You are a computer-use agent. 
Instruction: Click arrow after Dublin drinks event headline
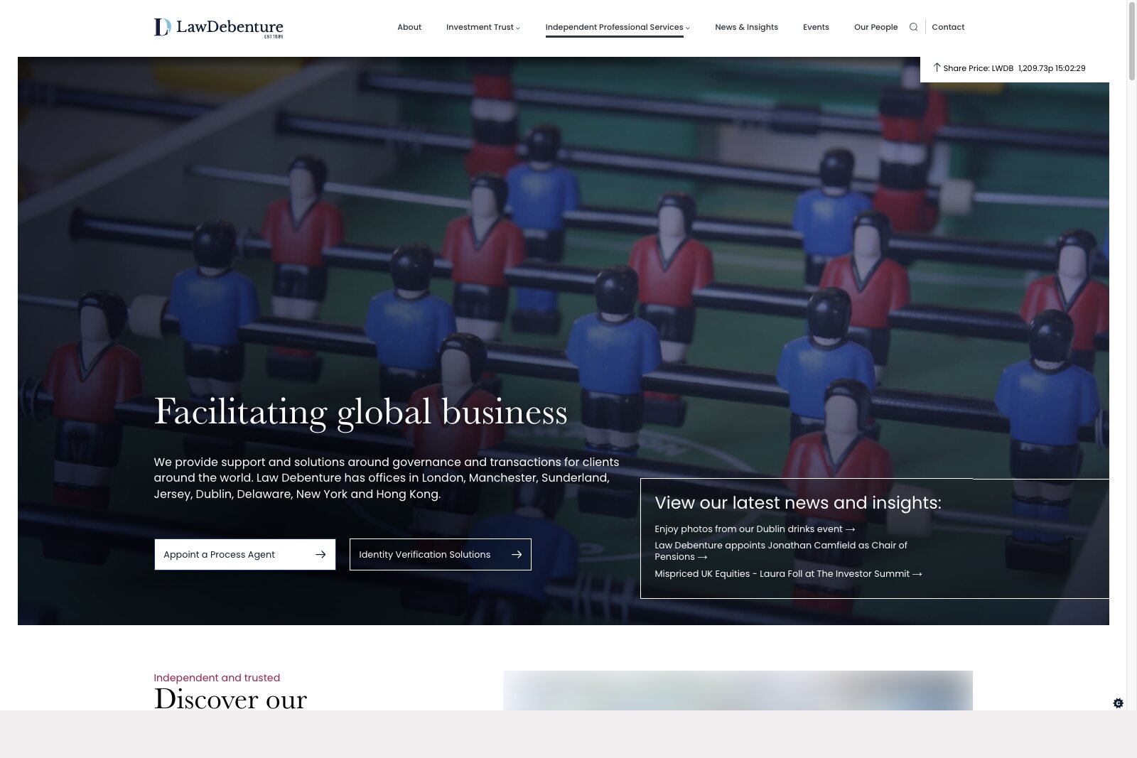tap(850, 529)
